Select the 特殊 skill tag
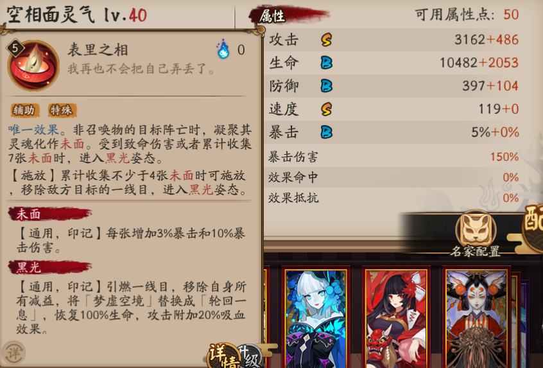The image size is (543, 368). (x=62, y=110)
